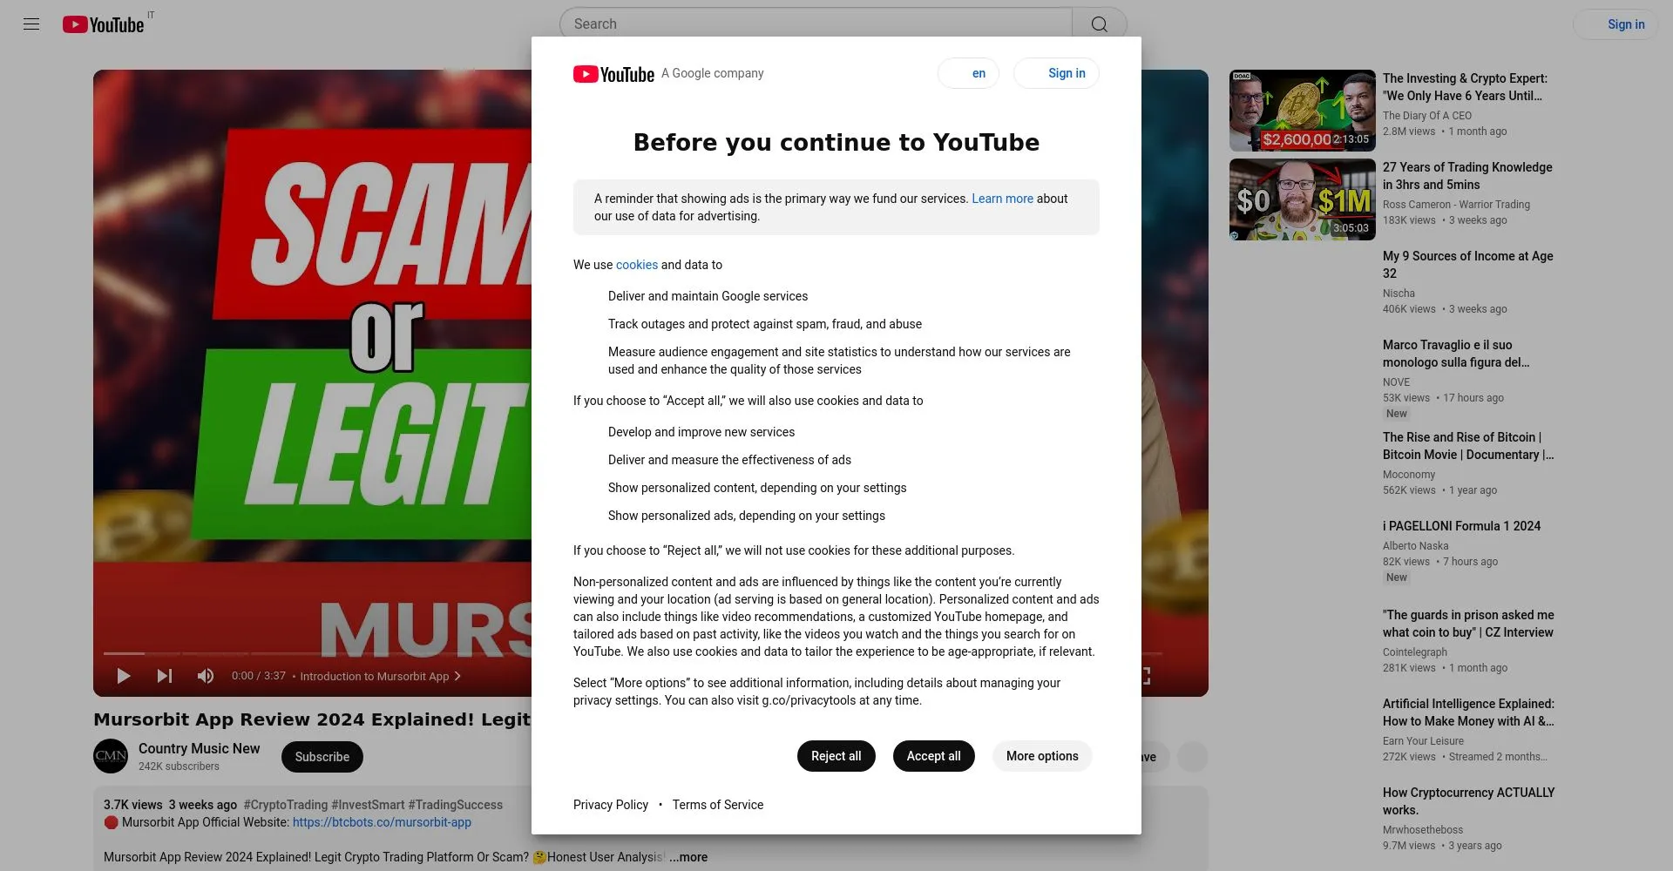The width and height of the screenshot is (1673, 871).
Task: Open the Investing & Crypto Expert video thumbnail
Action: click(x=1302, y=111)
